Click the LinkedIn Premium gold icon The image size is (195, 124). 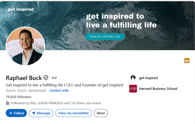tap(187, 61)
